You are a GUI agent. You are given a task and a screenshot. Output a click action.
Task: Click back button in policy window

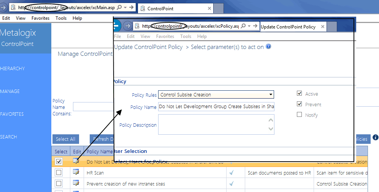pos(117,26)
